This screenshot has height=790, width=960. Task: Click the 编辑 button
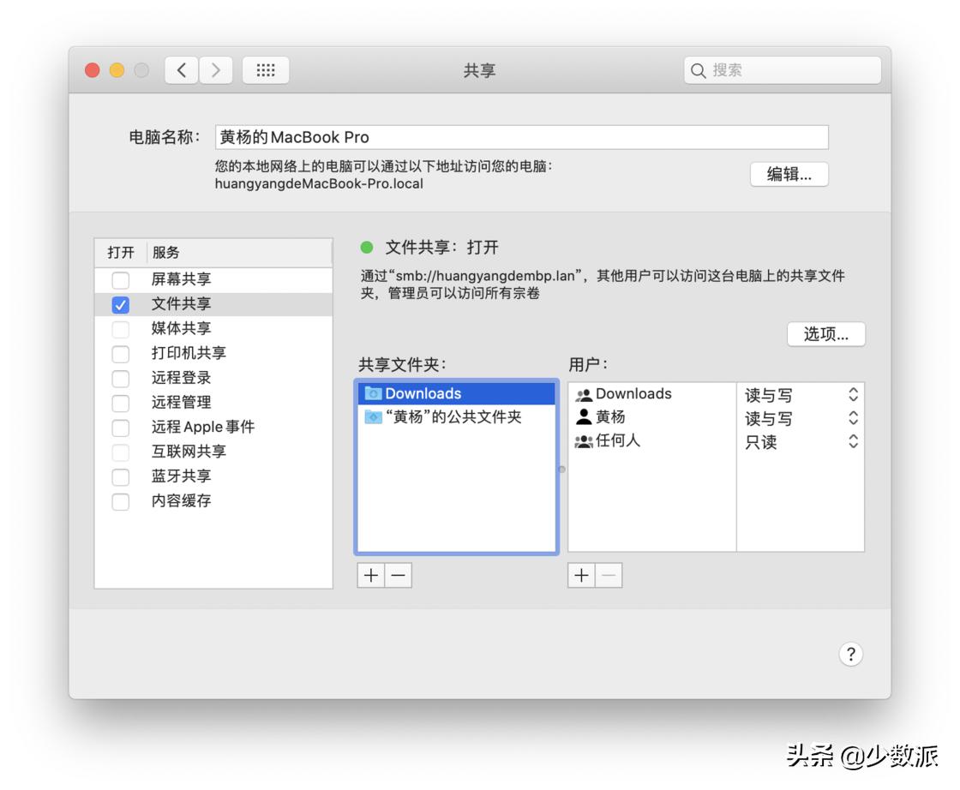pyautogui.click(x=789, y=174)
